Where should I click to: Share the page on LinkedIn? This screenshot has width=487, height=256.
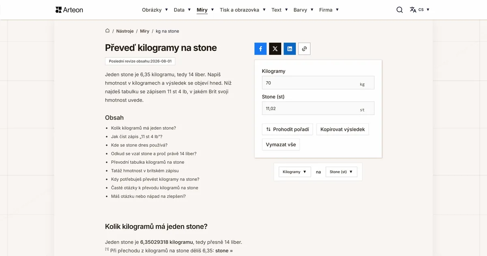tap(290, 49)
